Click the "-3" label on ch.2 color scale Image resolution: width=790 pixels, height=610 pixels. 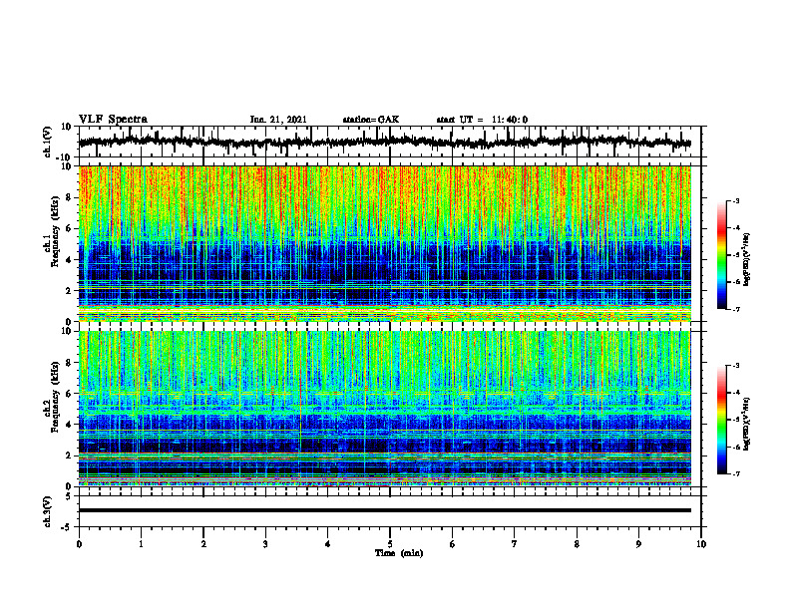point(735,366)
